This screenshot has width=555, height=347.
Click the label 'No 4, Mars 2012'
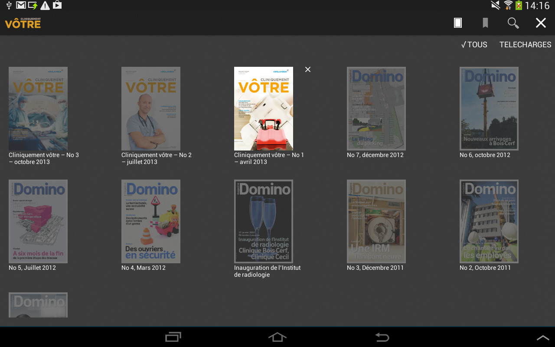click(x=144, y=268)
